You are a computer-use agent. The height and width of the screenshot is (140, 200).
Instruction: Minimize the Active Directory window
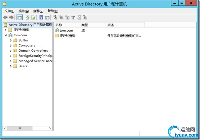pos(175,3)
